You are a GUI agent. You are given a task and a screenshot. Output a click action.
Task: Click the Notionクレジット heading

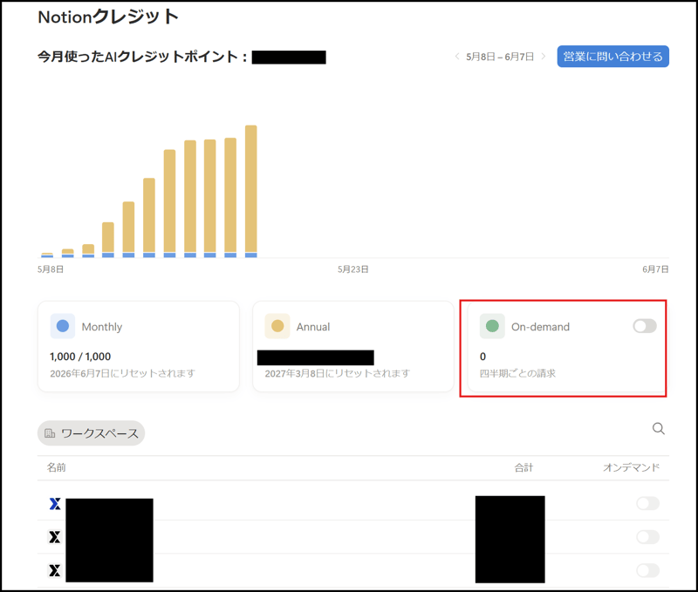coord(108,17)
